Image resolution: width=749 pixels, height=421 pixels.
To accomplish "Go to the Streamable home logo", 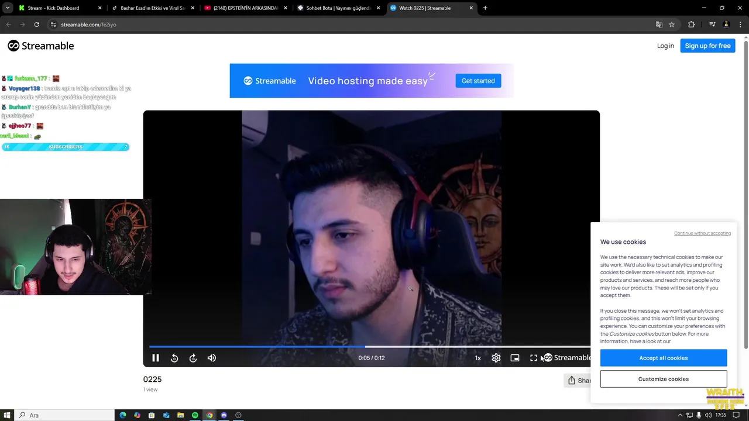I will click(41, 46).
